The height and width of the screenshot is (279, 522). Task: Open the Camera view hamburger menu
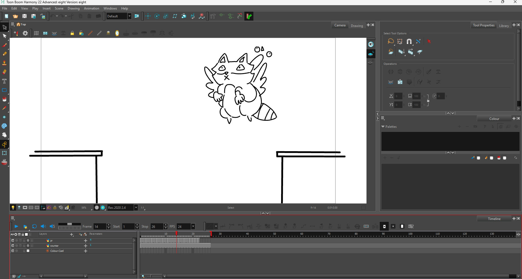[13, 24]
